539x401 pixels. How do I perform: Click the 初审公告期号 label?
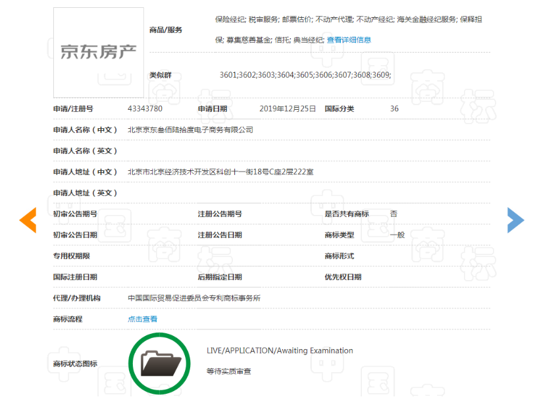(x=75, y=214)
